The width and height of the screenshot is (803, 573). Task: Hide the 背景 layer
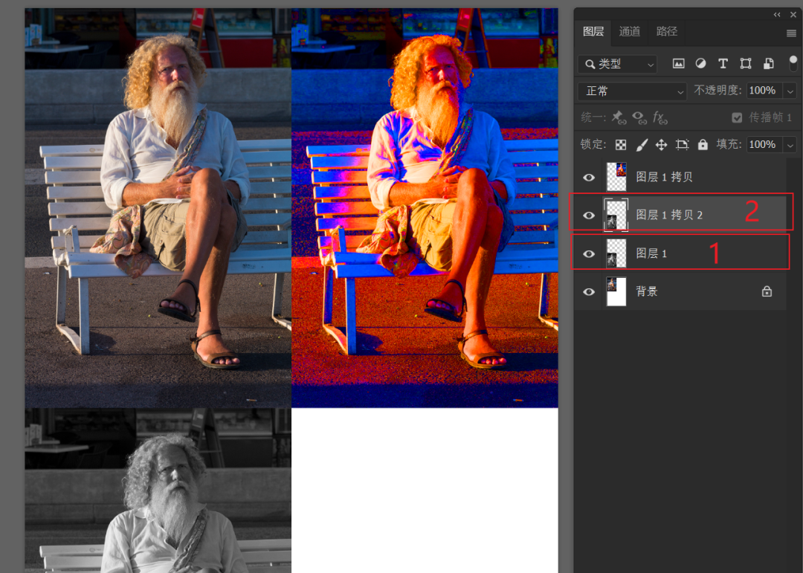[x=589, y=292]
